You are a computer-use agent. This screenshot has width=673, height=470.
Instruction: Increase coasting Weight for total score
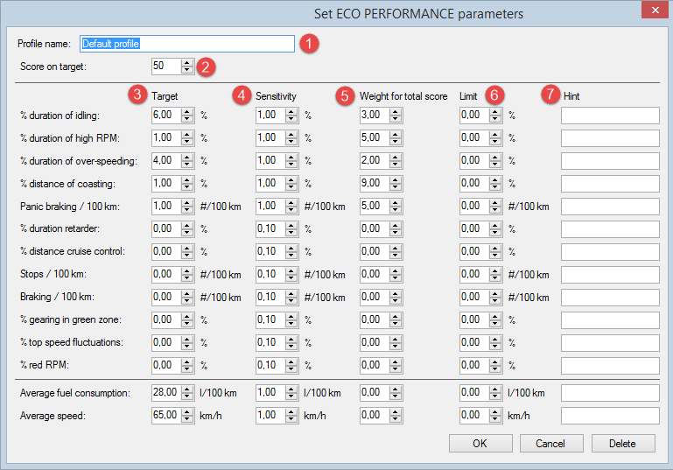396,179
